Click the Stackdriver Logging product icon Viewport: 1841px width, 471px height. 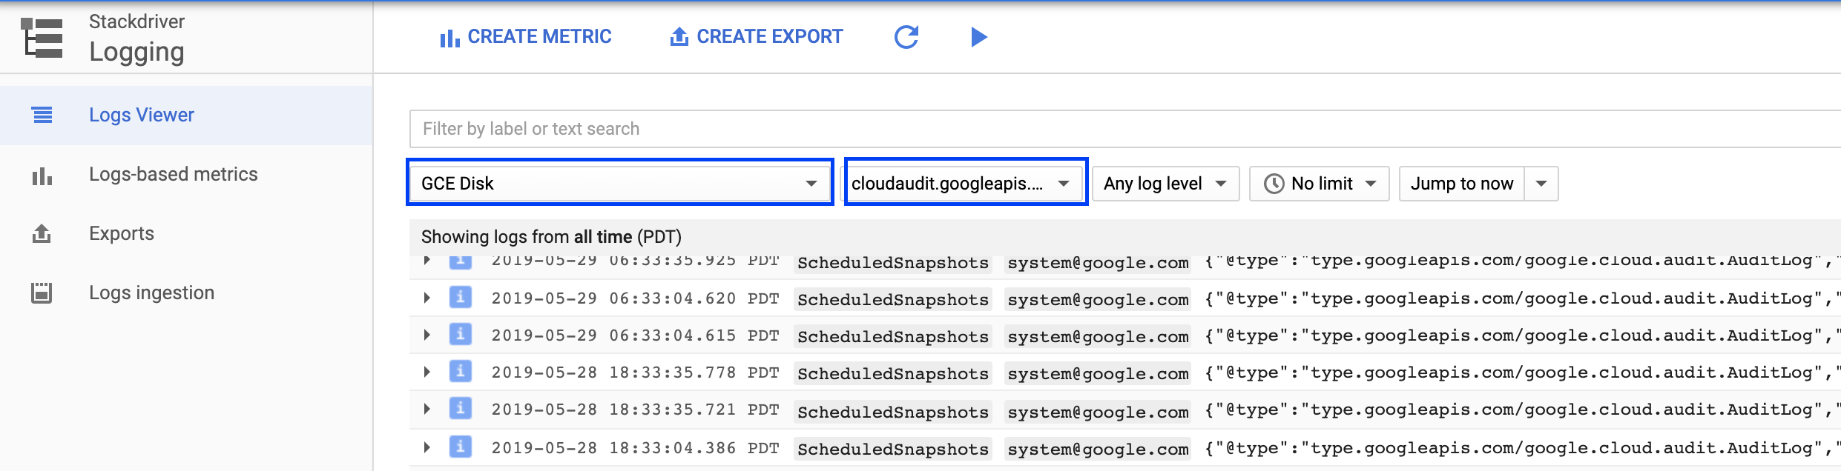(42, 38)
